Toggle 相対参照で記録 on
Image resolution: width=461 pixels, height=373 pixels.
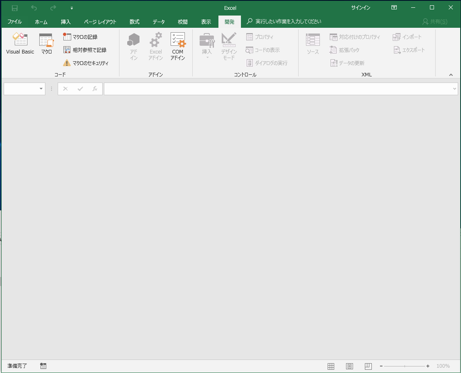pyautogui.click(x=87, y=49)
